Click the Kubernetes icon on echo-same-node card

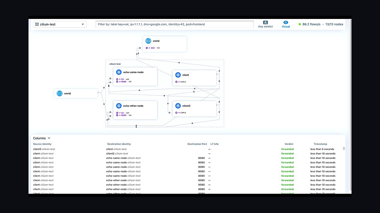[119, 72]
